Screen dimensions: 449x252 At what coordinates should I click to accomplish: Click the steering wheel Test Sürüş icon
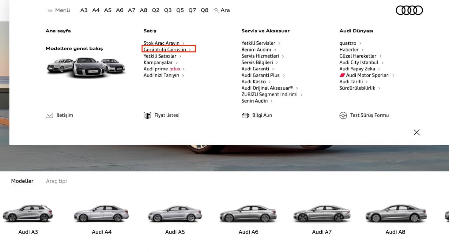pos(343,115)
